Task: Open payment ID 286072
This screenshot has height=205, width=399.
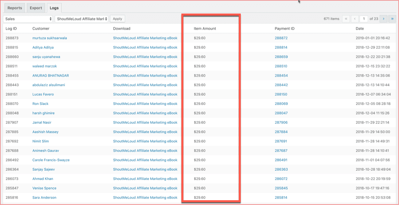Action: pos(281,179)
